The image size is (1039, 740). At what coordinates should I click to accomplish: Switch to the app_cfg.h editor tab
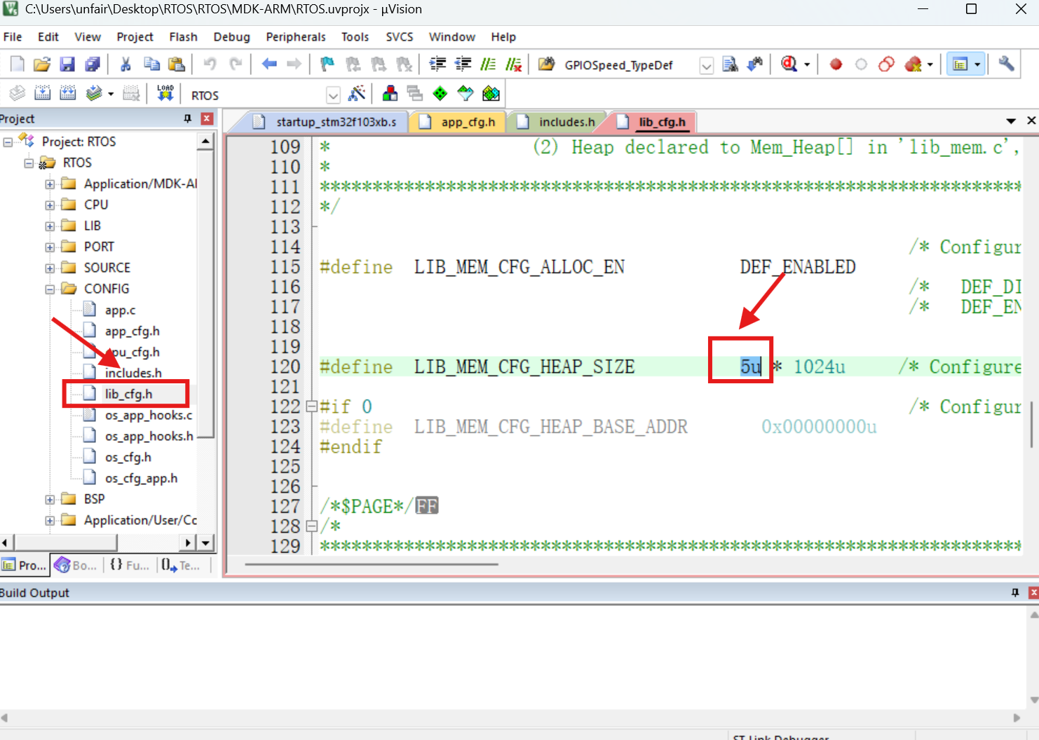click(x=459, y=122)
